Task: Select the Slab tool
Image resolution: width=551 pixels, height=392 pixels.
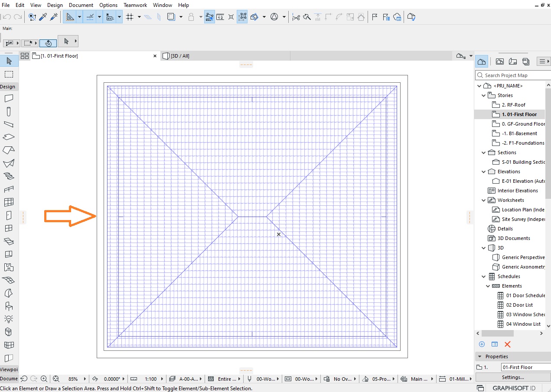Action: 9,137
